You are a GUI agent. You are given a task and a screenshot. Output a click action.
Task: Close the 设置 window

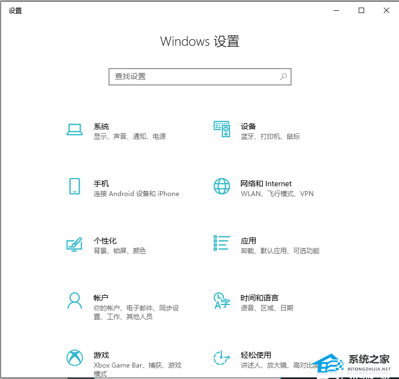[386, 10]
